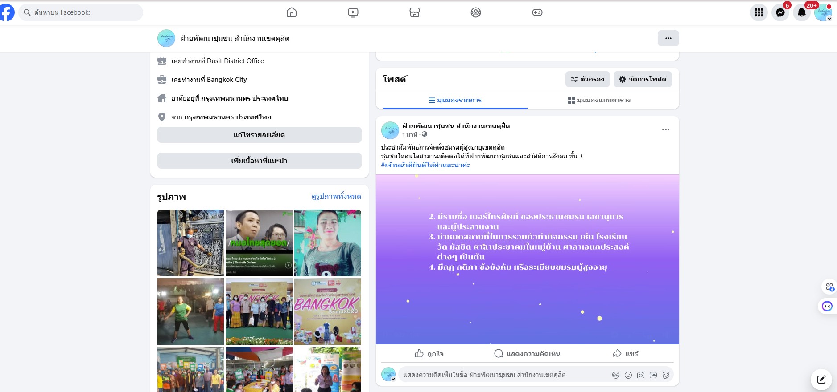Click the #เจ้าหน้าที่ยินดีให้คำแนะนำค่ะ hashtag
Image resolution: width=837 pixels, height=392 pixels.
tap(426, 165)
